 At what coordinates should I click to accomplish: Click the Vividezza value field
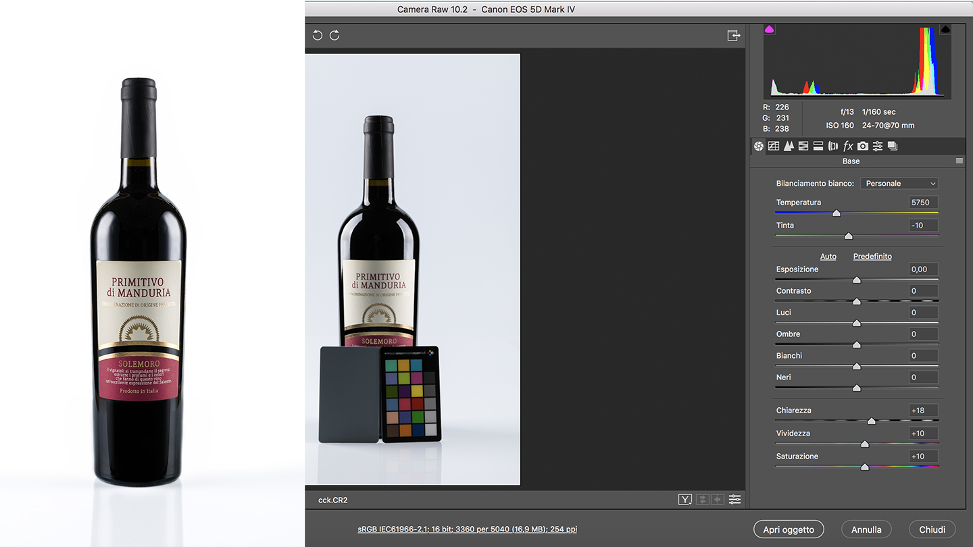(923, 434)
